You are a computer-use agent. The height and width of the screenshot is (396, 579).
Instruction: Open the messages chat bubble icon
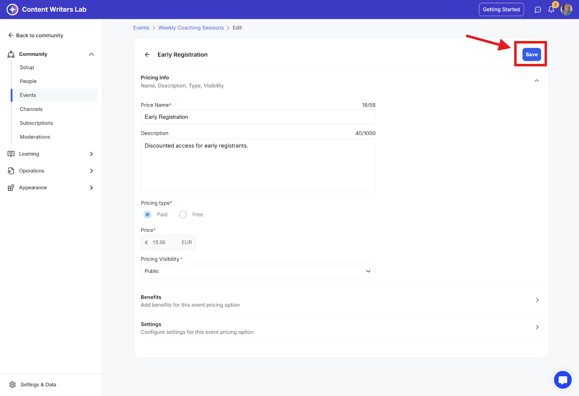click(x=538, y=10)
